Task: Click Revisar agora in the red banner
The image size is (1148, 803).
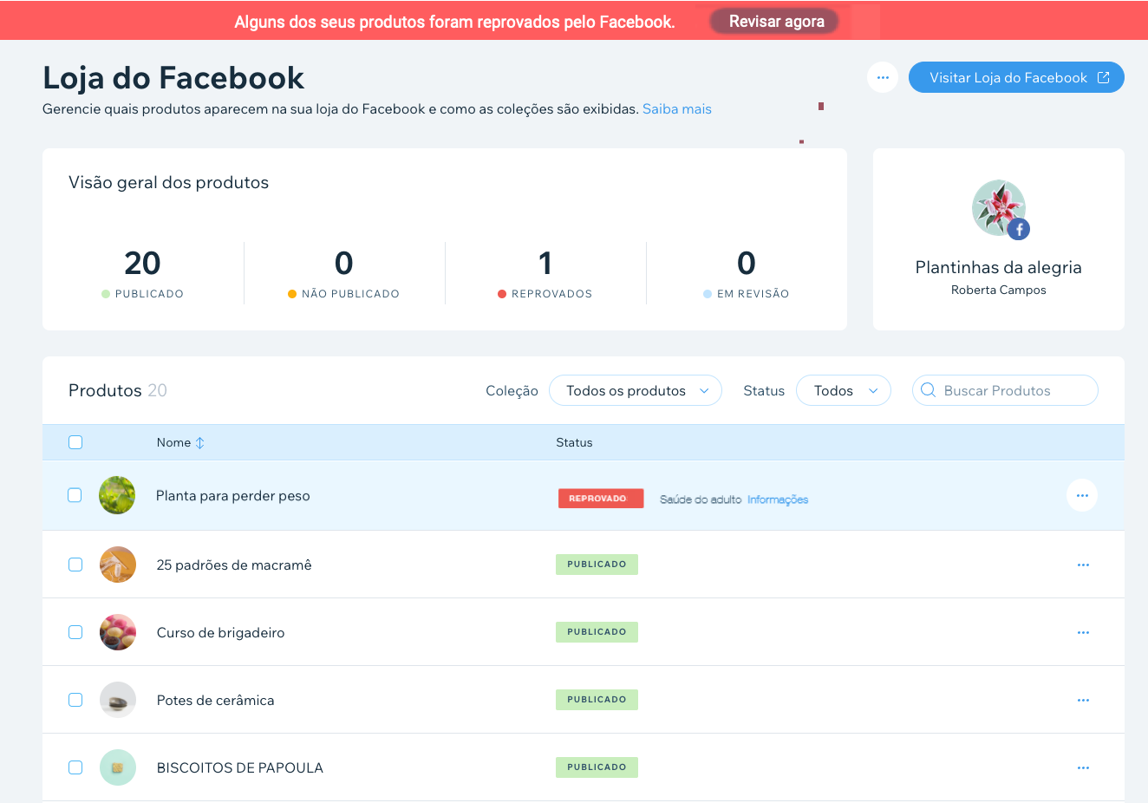Action: click(x=775, y=22)
